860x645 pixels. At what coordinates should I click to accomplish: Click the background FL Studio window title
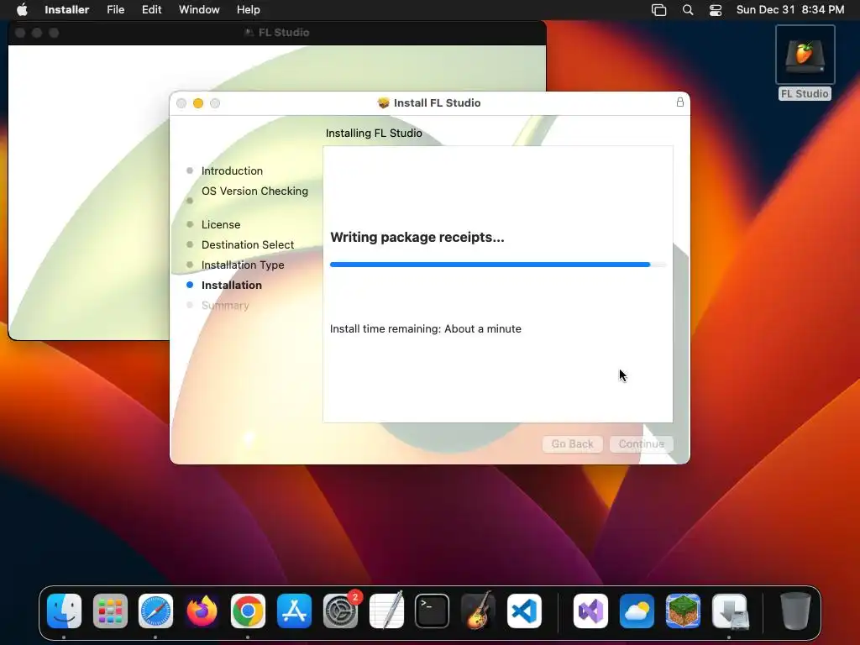pos(284,33)
